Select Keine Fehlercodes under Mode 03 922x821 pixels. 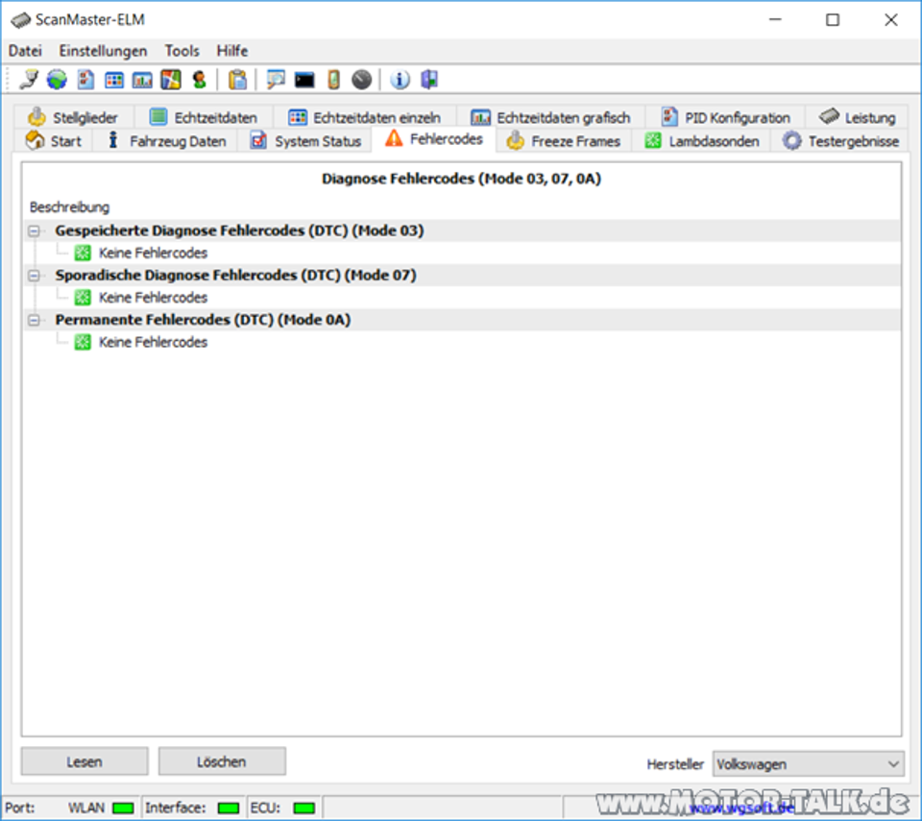(x=153, y=254)
